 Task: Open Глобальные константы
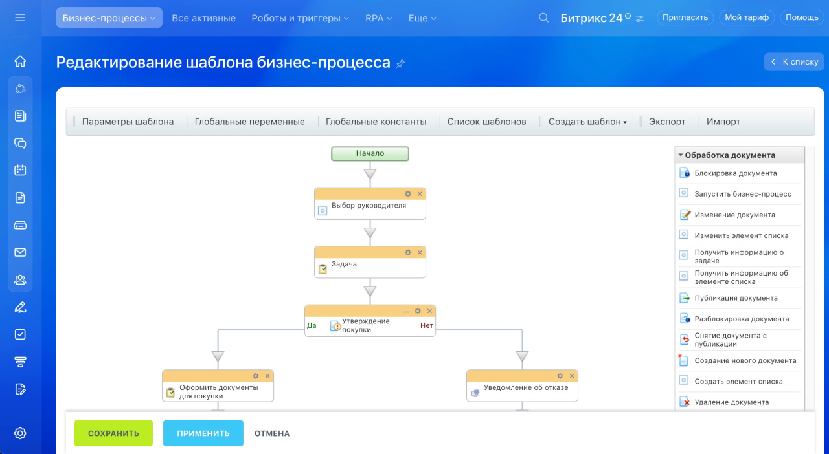376,122
